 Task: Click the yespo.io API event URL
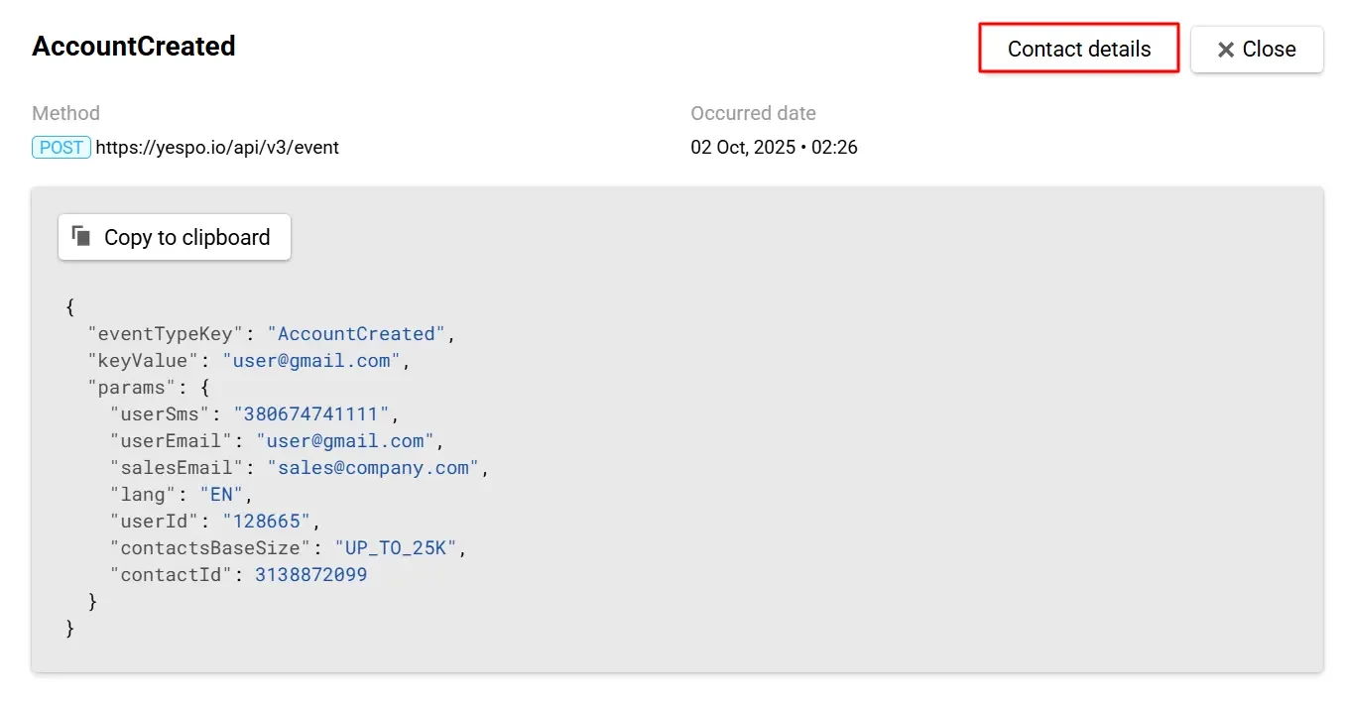click(x=217, y=148)
